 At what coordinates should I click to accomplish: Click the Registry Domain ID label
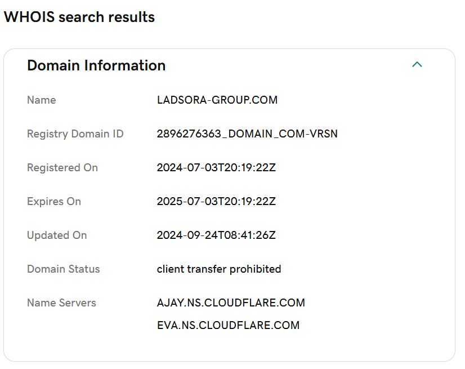75,134
